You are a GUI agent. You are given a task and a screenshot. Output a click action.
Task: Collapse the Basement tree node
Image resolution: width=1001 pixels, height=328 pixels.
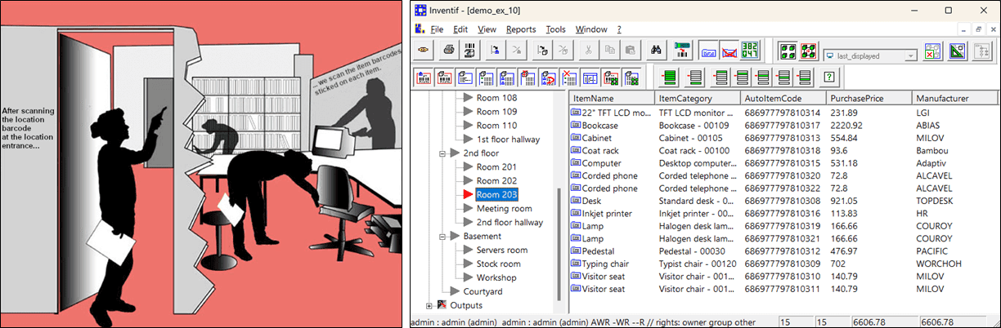[x=442, y=237]
